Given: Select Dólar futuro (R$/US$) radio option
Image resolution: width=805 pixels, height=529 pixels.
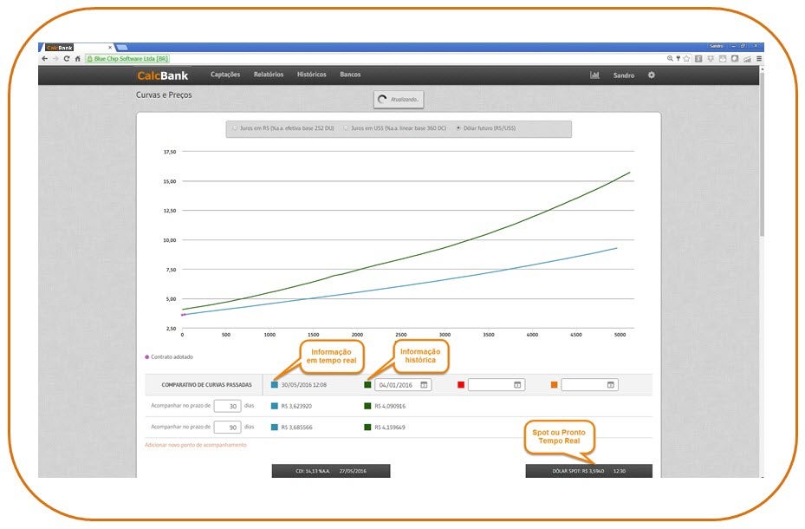Looking at the screenshot, I should tap(458, 128).
